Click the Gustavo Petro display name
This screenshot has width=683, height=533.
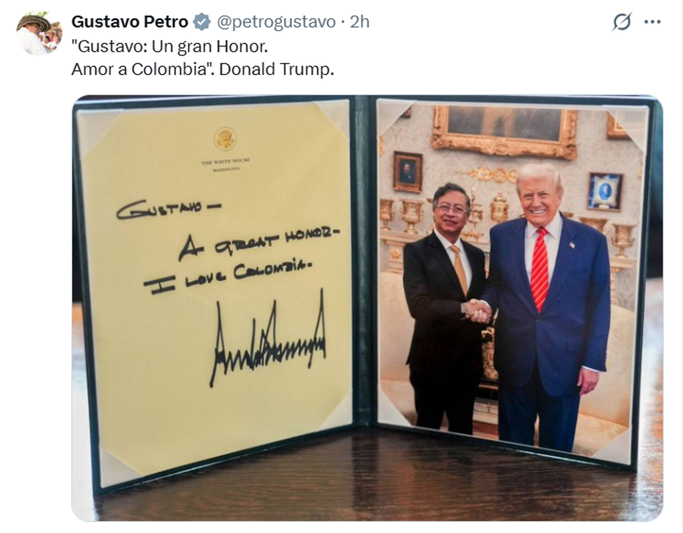[130, 22]
